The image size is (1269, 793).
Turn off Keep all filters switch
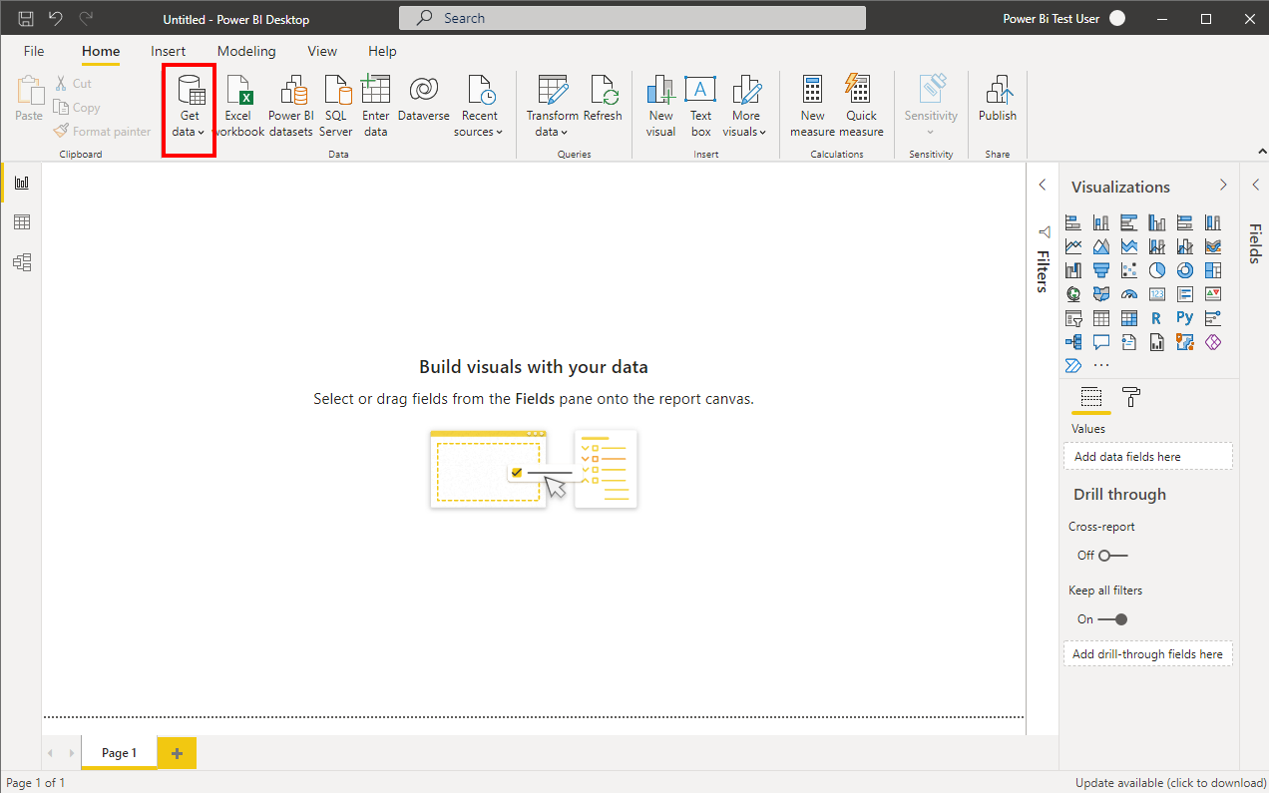coord(1112,619)
